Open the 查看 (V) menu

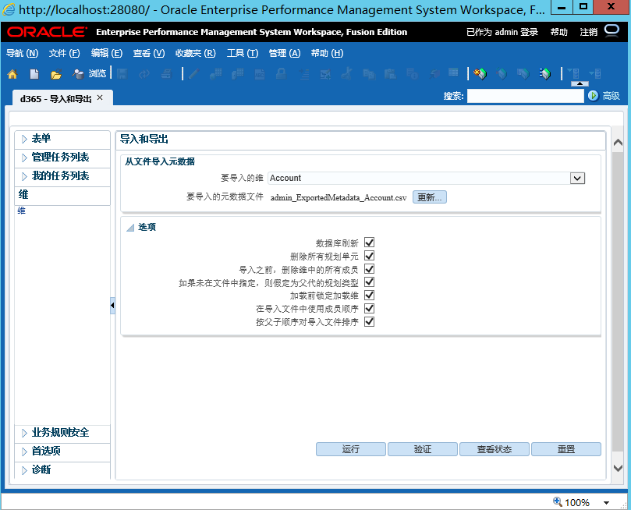click(x=149, y=53)
